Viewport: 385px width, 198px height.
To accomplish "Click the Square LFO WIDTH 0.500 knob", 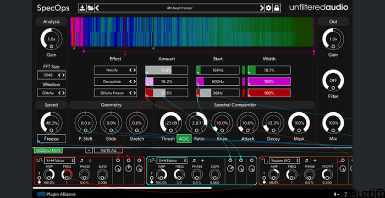I will (x=327, y=174).
